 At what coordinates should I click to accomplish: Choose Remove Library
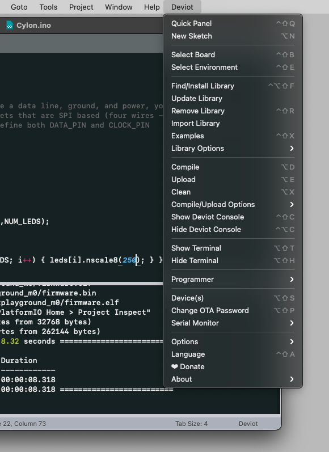233,111
